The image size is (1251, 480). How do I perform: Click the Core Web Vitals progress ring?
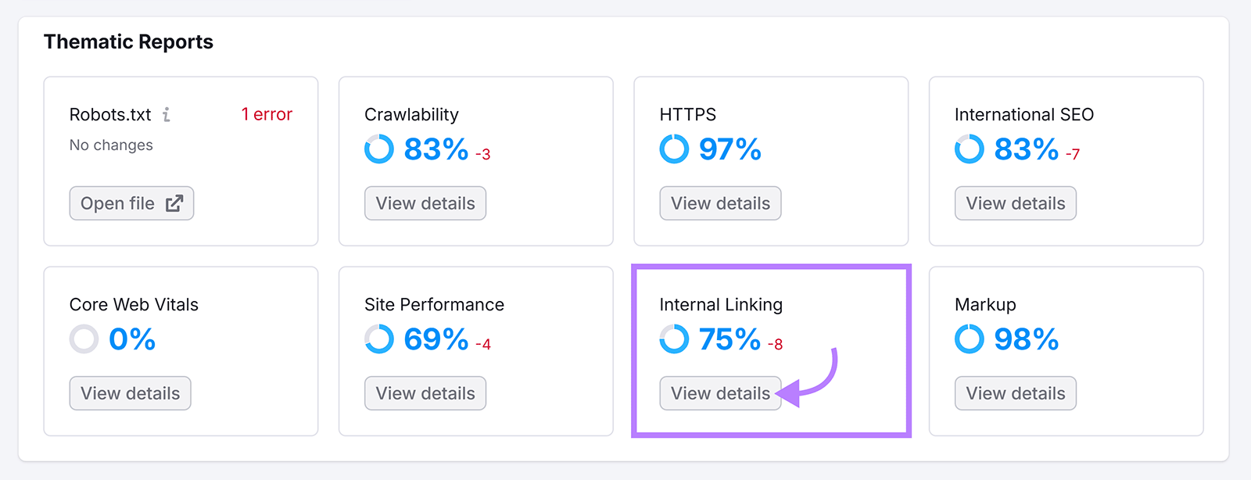pos(83,339)
